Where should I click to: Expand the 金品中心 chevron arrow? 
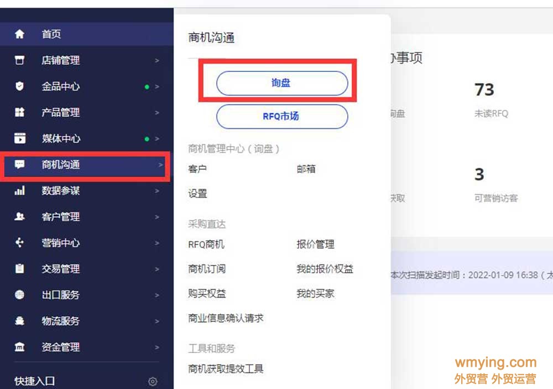pyautogui.click(x=157, y=87)
